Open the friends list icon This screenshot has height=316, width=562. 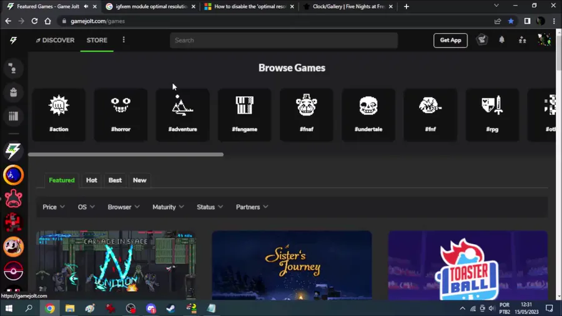[x=523, y=40]
